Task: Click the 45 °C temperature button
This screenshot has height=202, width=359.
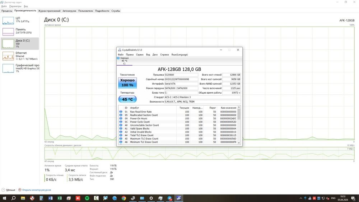Action: (127, 99)
